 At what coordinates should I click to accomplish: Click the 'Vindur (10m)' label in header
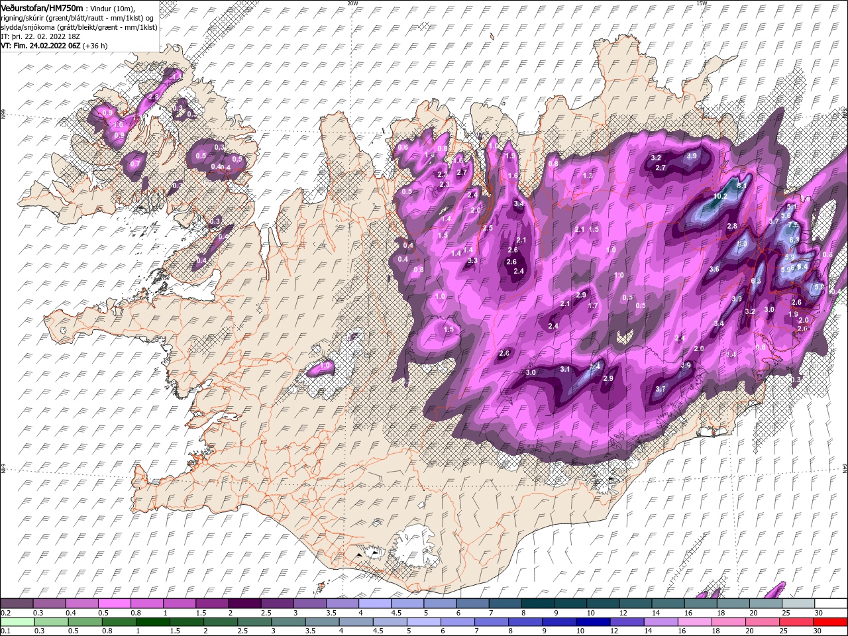pyautogui.click(x=114, y=8)
